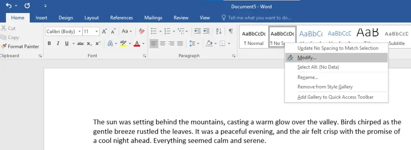
Task: Click Grow Font icon
Action: click(104, 31)
